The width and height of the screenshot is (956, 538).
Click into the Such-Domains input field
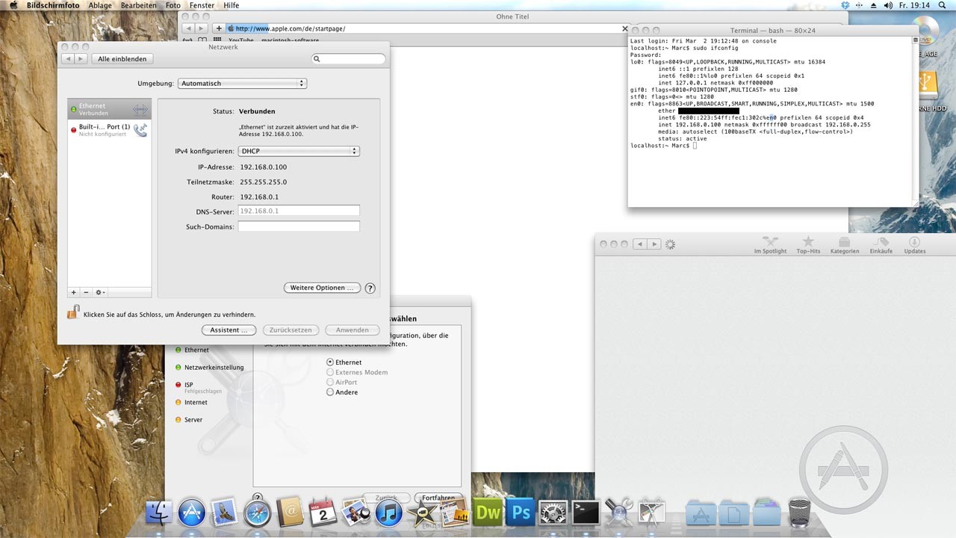point(299,226)
